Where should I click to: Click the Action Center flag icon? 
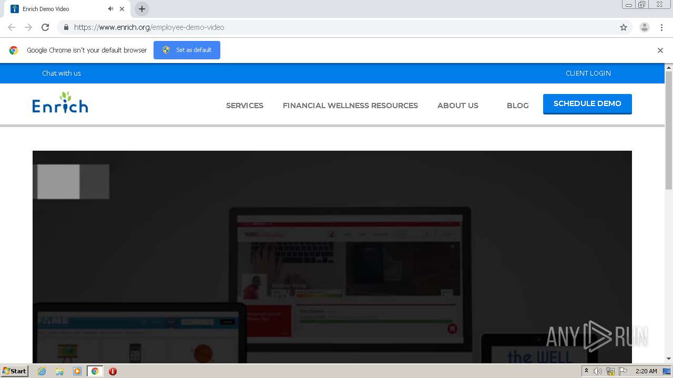click(x=623, y=371)
